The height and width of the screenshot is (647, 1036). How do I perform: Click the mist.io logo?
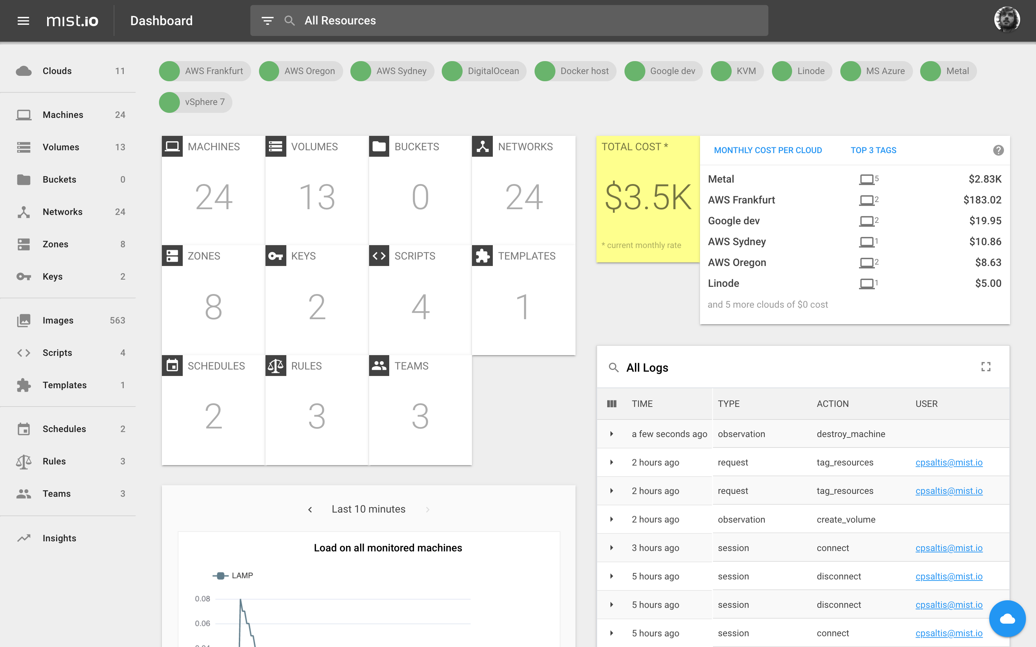tap(72, 20)
